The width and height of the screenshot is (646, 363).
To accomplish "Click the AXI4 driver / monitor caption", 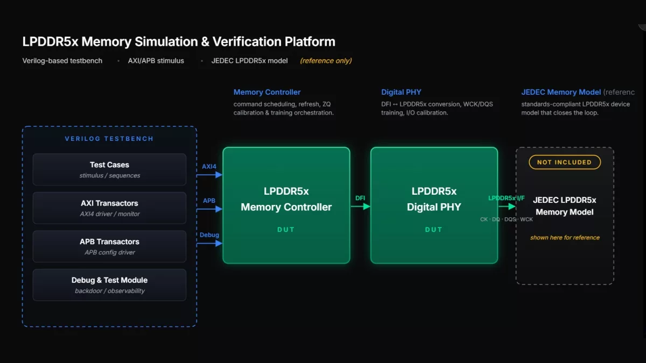I will tap(110, 214).
